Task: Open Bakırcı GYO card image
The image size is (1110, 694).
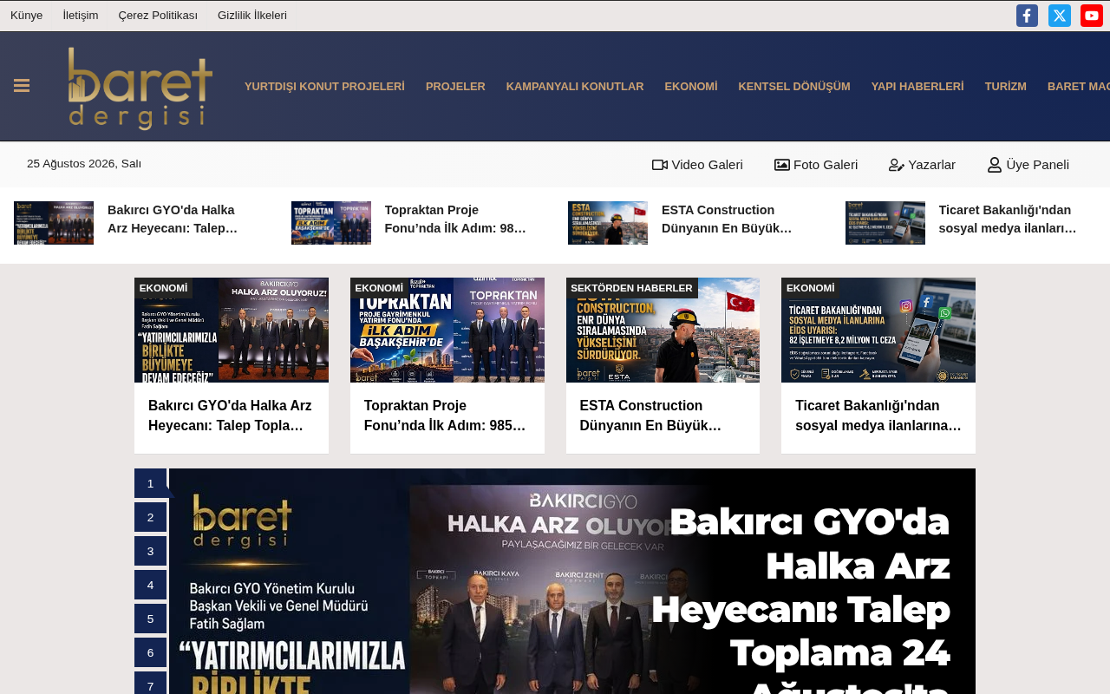Action: [232, 330]
